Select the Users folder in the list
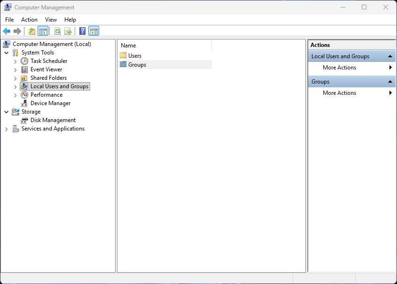This screenshot has width=397, height=284. point(134,56)
